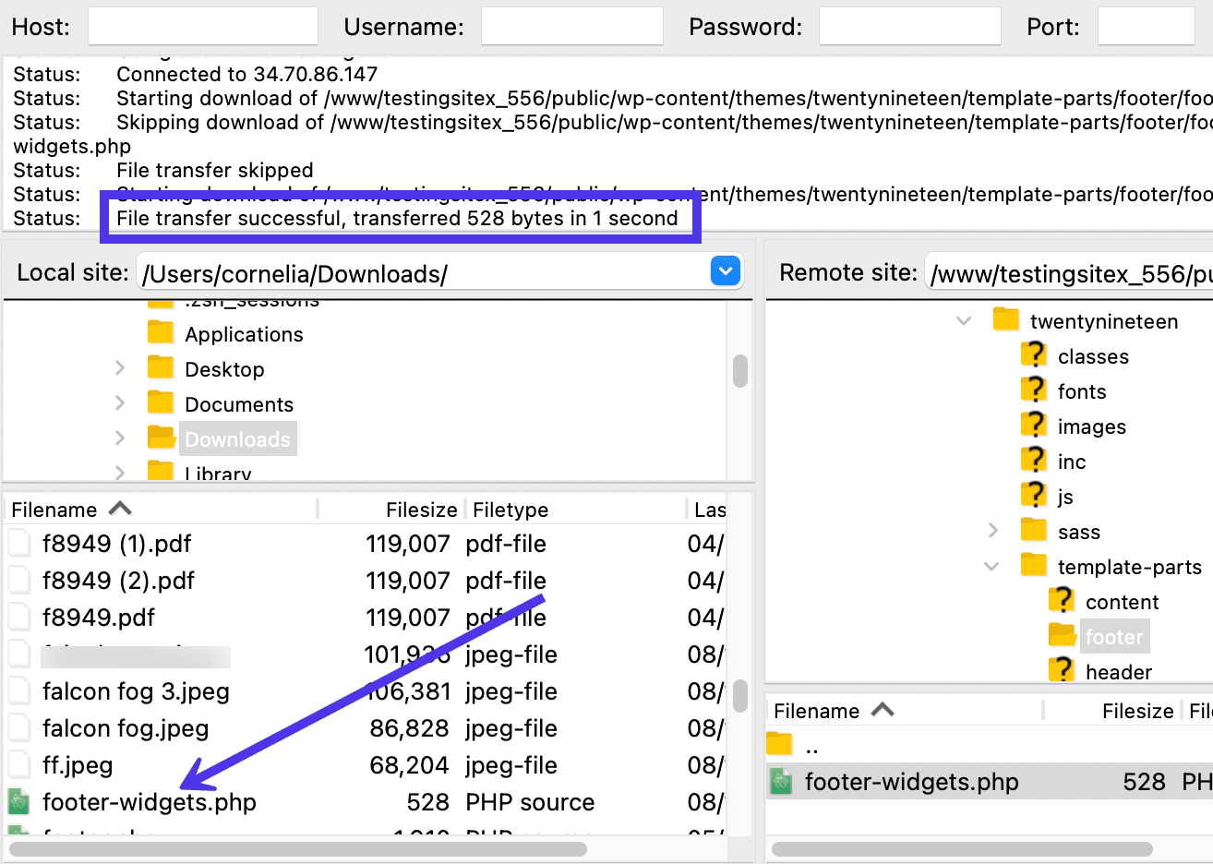Viewport: 1213px width, 864px height.
Task: Click the Host input field
Action: point(202,26)
